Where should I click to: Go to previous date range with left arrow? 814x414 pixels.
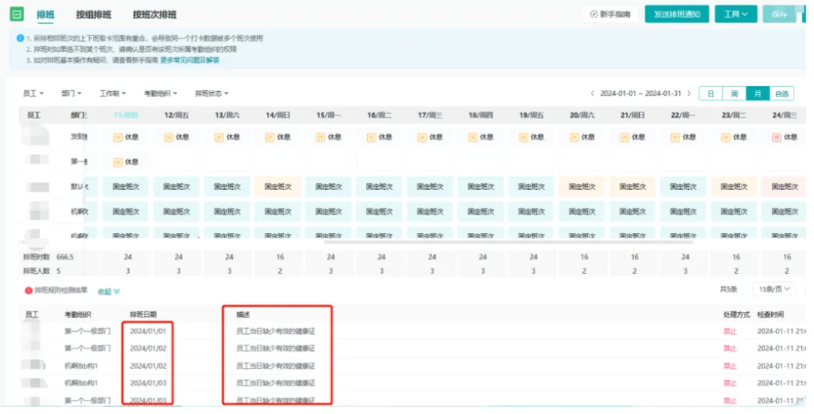[592, 94]
